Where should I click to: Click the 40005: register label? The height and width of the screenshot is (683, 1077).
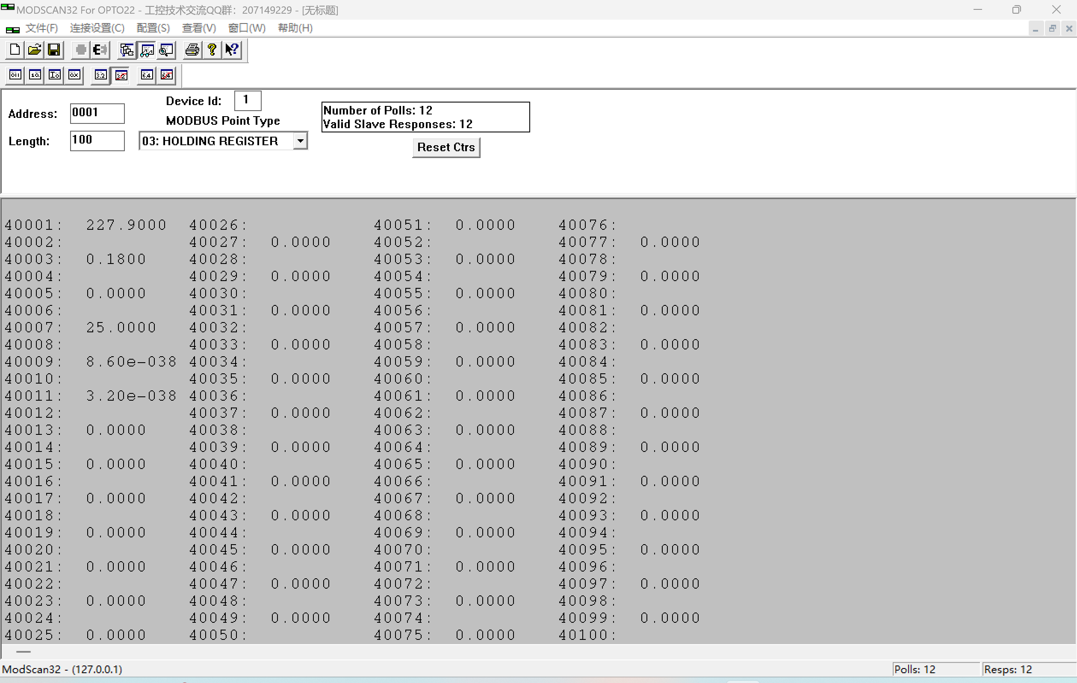click(x=33, y=293)
